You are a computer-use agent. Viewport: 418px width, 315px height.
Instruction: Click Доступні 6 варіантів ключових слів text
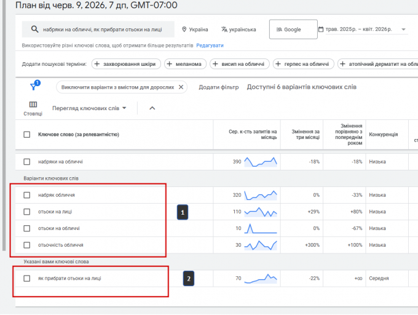click(301, 87)
